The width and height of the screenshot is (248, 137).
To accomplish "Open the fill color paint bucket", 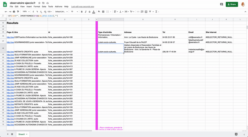I will point(99,12).
